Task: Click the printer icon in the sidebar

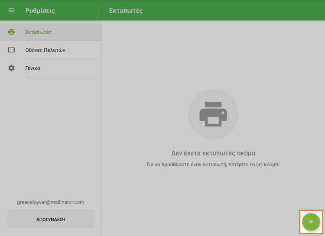Action: [11, 32]
